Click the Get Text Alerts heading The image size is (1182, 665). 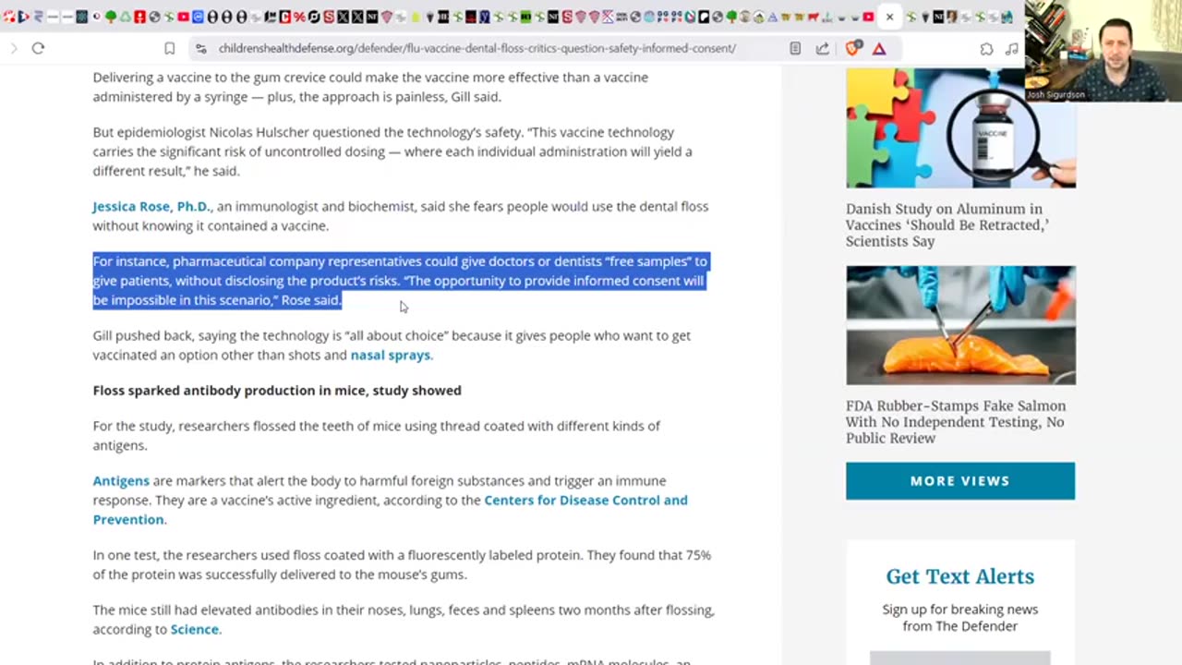pos(959,576)
